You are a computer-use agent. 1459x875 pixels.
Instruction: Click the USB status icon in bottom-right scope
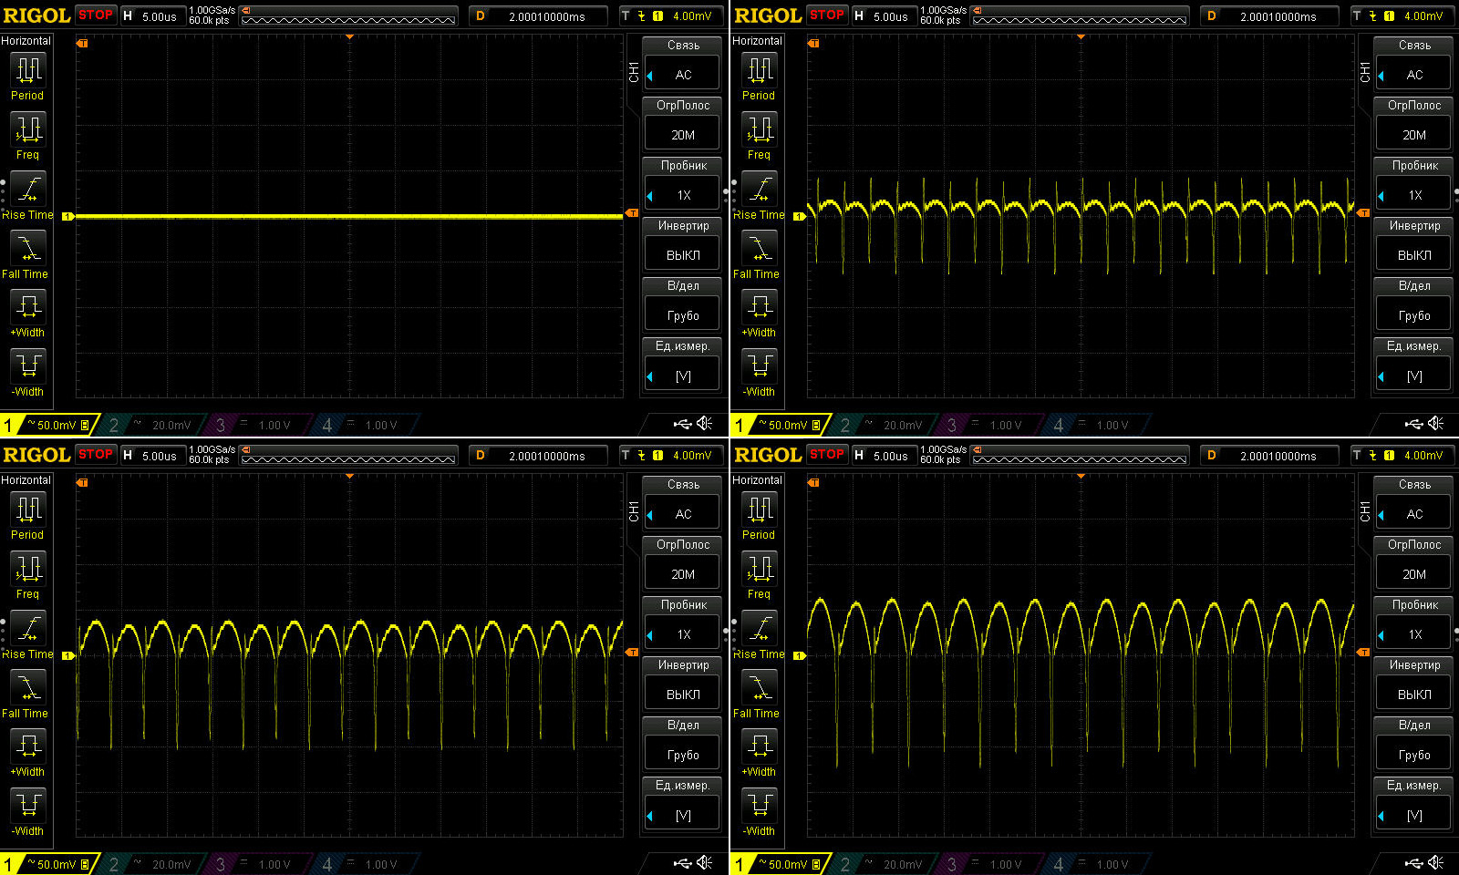point(1413,862)
